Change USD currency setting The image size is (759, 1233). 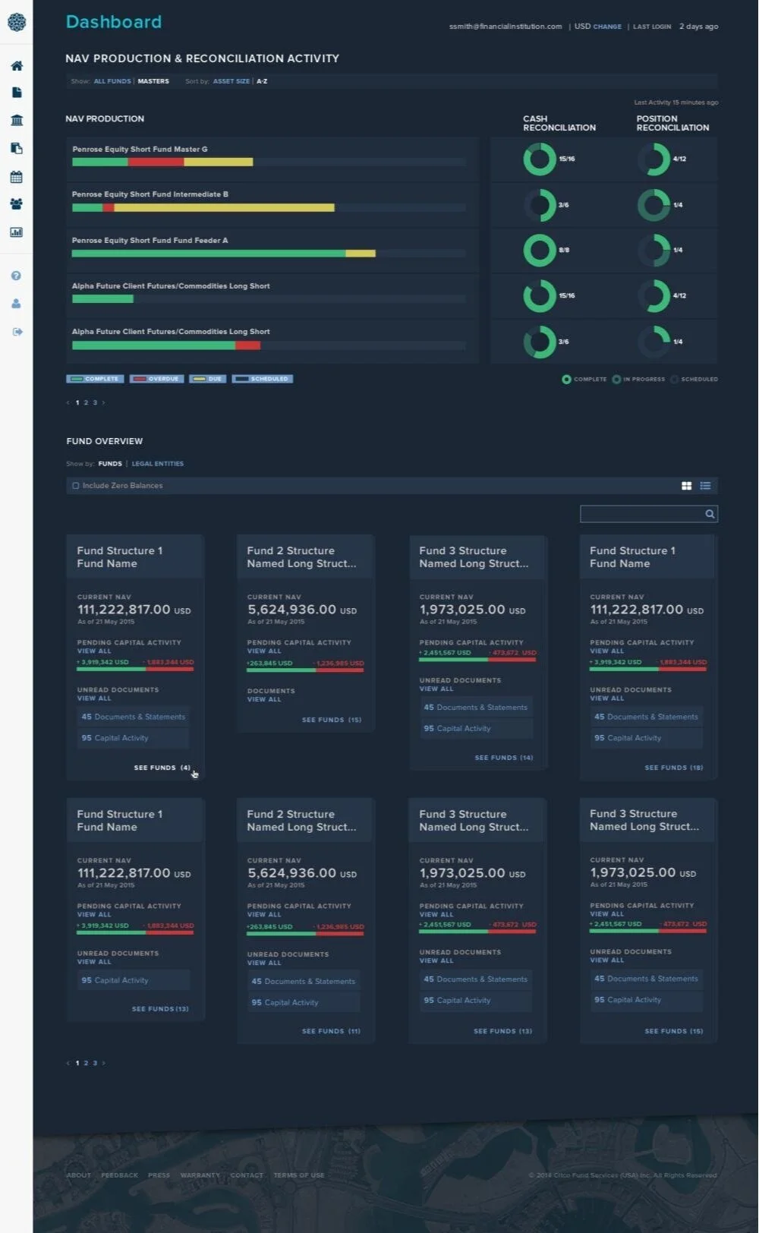607,27
